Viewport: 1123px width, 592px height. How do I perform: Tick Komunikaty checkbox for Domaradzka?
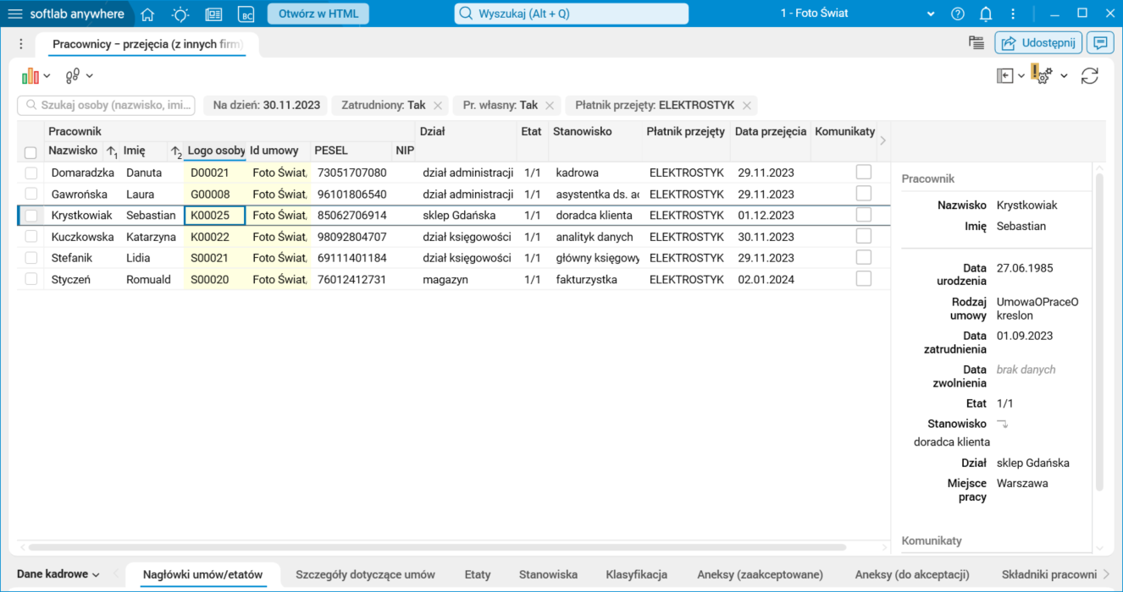863,172
